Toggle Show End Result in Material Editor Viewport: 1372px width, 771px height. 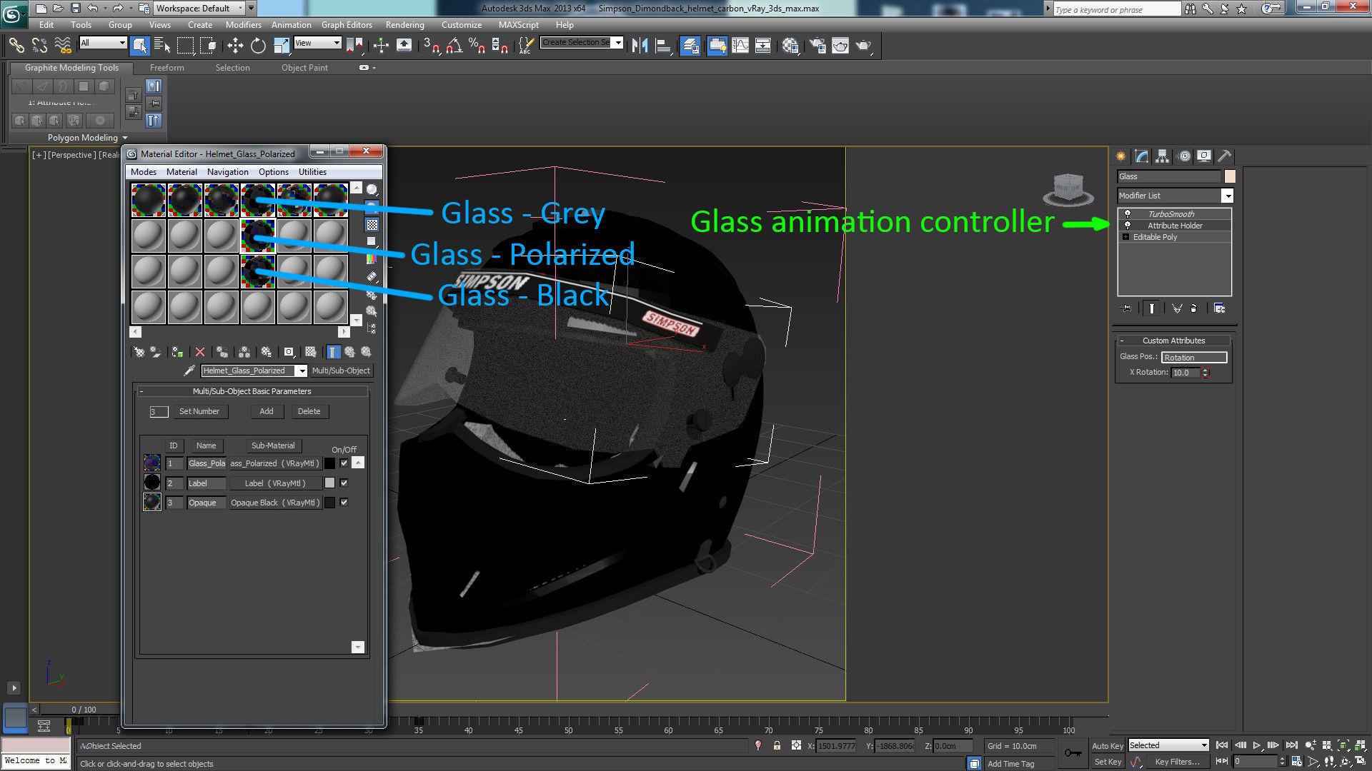click(x=334, y=352)
